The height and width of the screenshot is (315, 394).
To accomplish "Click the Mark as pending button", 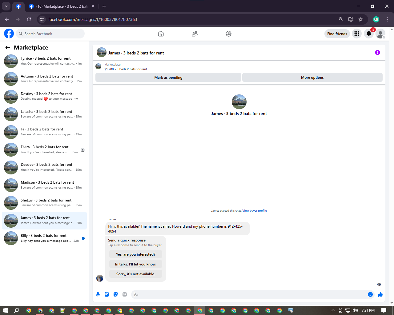I will tap(168, 78).
